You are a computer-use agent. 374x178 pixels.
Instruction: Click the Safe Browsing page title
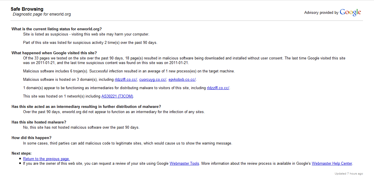point(27,9)
